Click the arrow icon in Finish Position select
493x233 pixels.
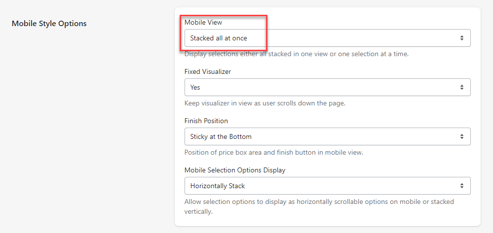pos(461,136)
